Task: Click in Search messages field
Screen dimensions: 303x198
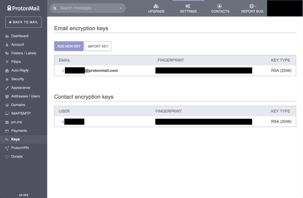Action: coord(88,8)
